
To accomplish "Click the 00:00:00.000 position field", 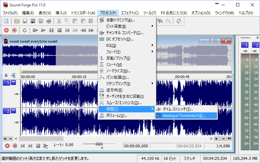I will 136,146.
